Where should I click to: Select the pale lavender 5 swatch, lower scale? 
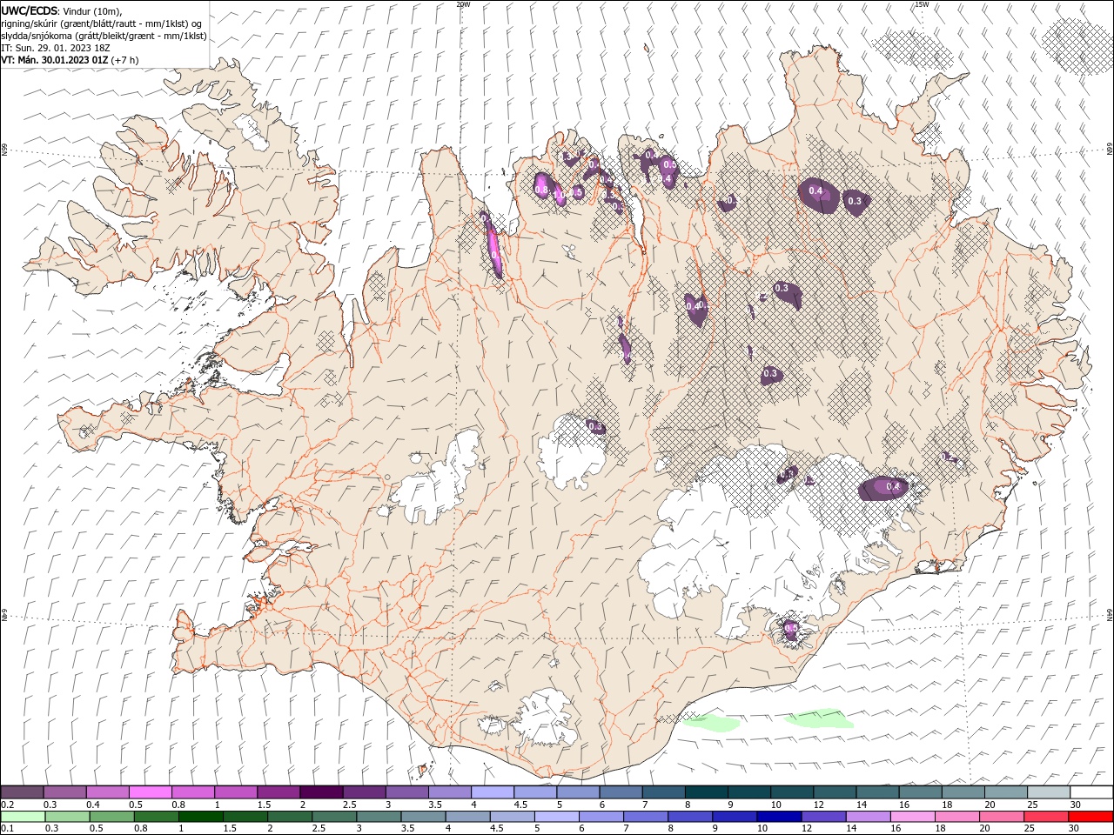point(556,817)
